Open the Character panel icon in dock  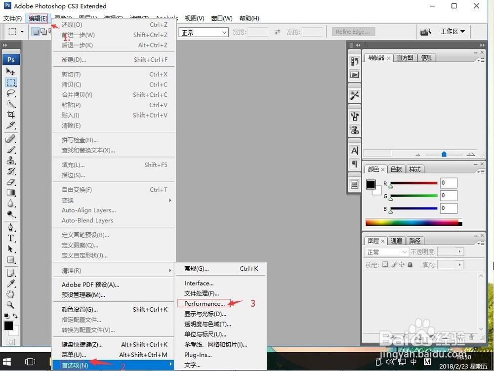click(x=354, y=151)
